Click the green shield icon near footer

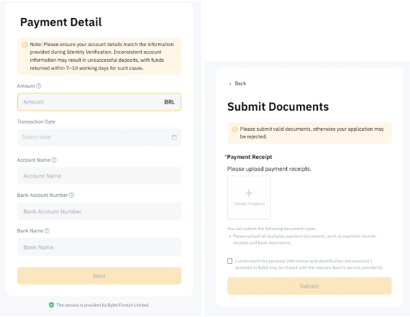pyautogui.click(x=51, y=305)
